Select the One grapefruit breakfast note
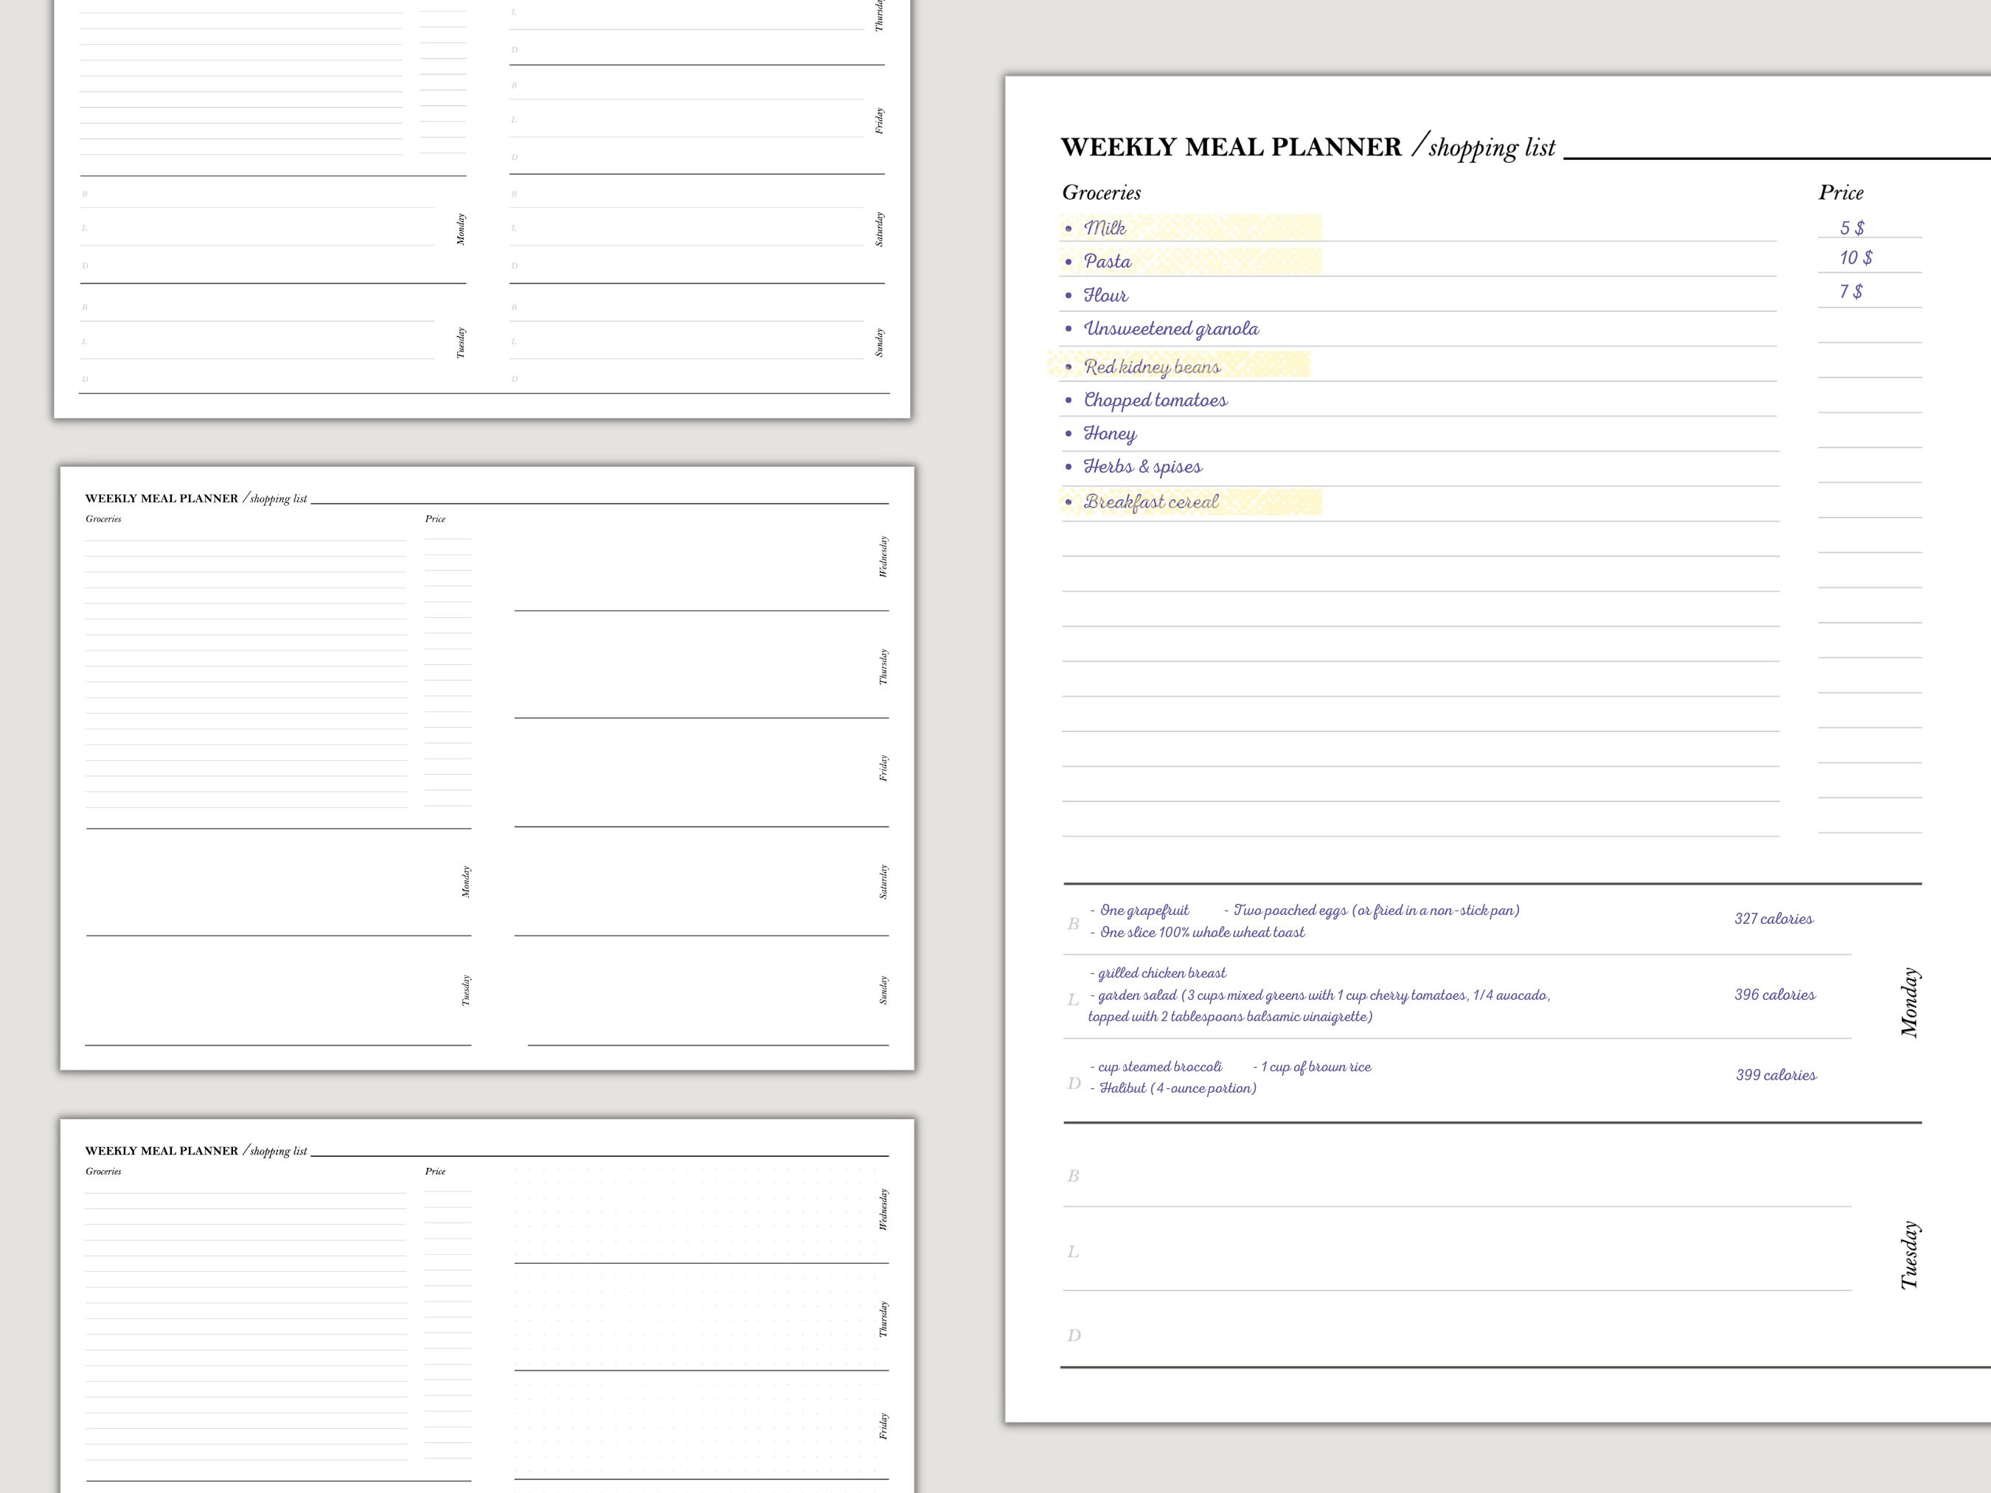 (1144, 910)
